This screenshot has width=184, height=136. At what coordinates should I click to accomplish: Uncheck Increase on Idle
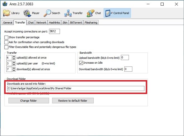[81, 63]
